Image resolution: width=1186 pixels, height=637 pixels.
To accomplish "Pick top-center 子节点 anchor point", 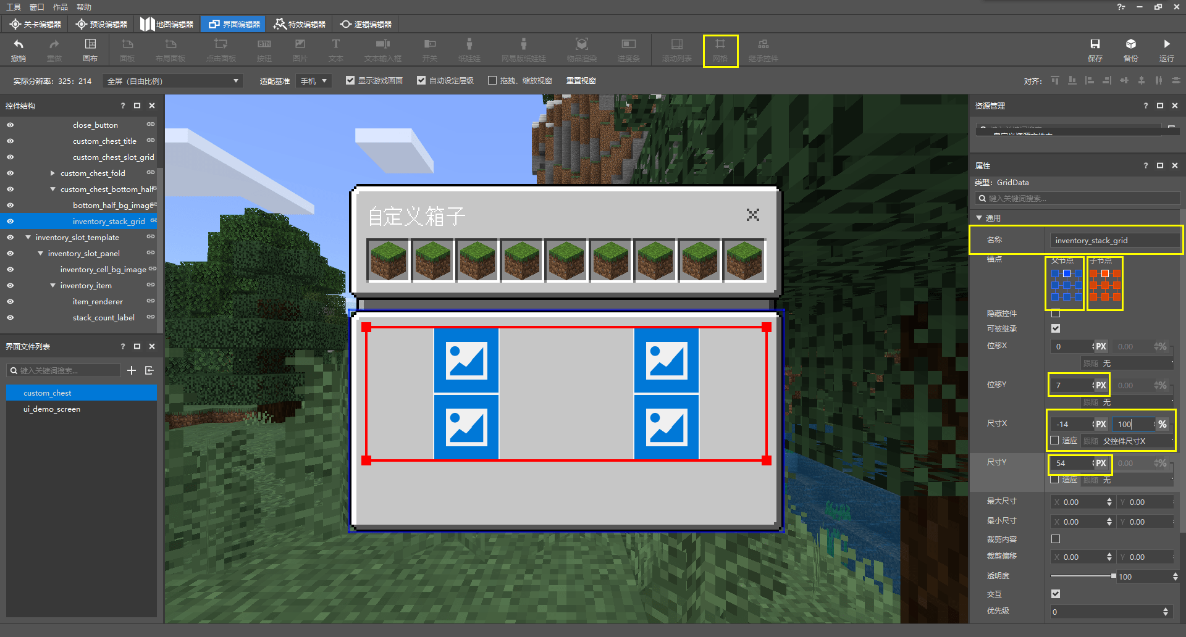I will pos(1105,273).
